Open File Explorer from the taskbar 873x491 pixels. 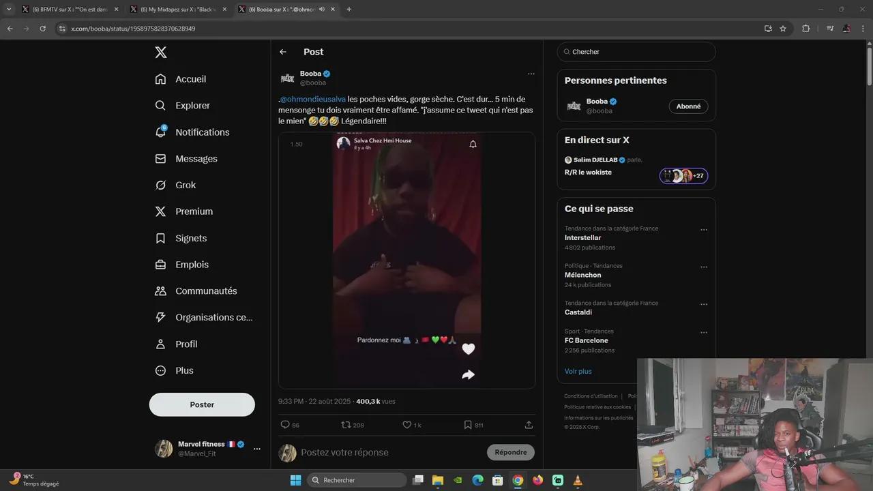tap(438, 480)
